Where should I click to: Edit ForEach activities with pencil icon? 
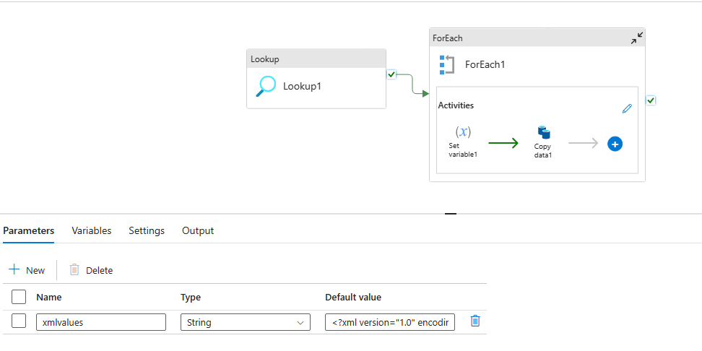627,108
